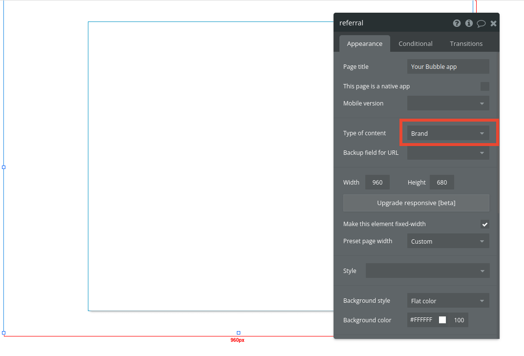Open the Style dropdown selector
524x356 pixels.
[x=427, y=271]
